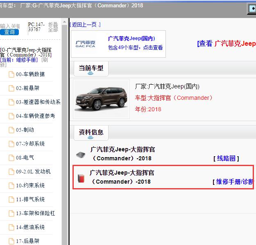Screen dimensions: 256x245
Task: Click the red book icon beside 维修手册 row
Action: [81, 178]
